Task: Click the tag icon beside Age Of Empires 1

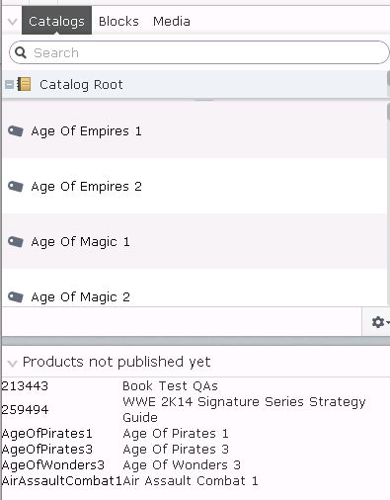Action: 16,131
